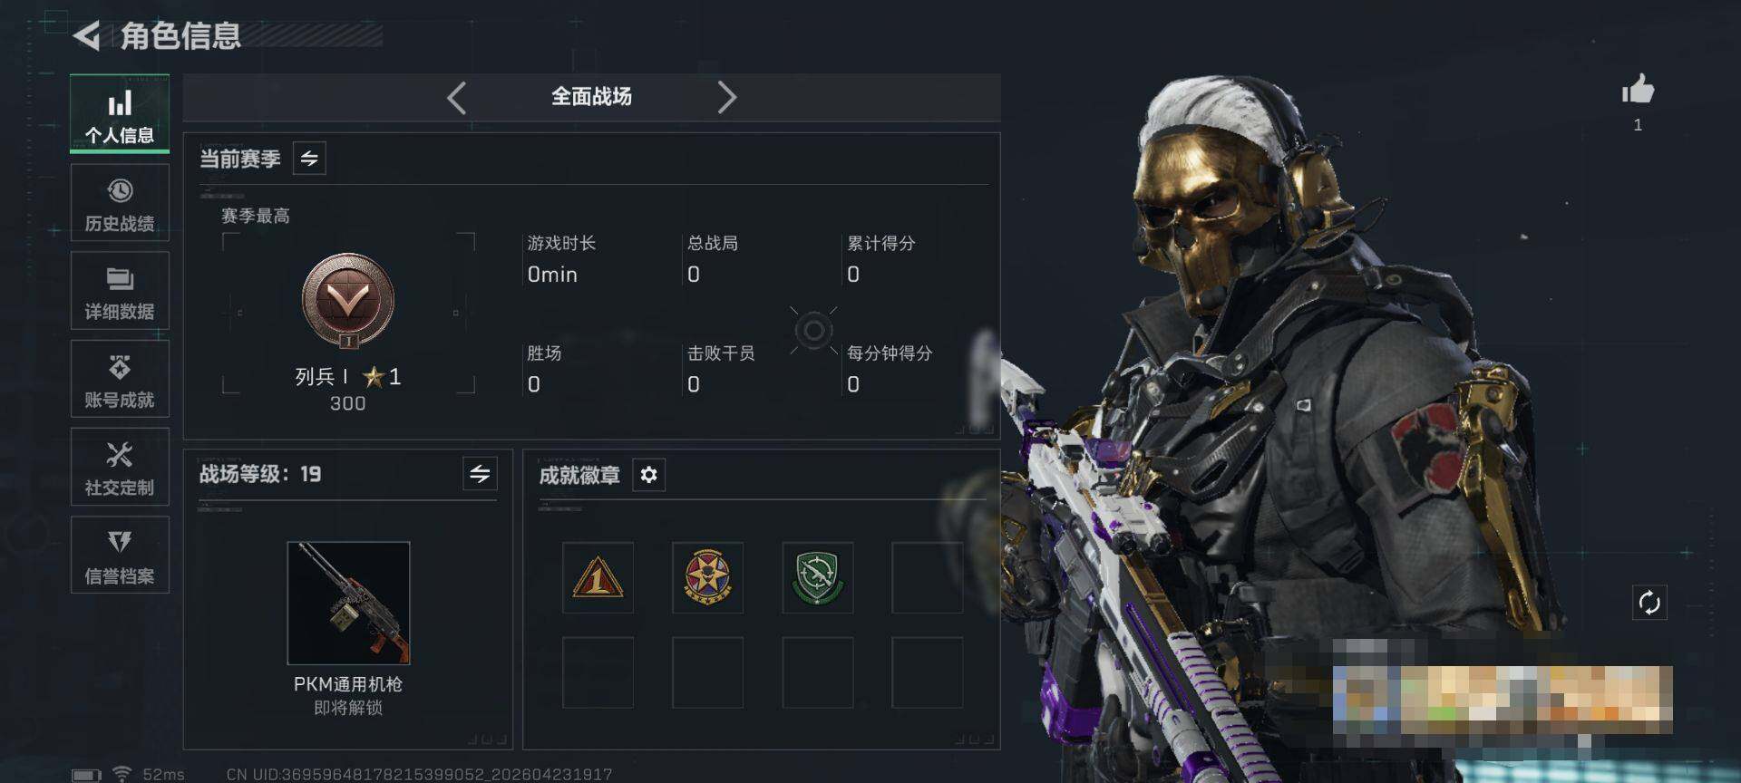Select the green shield rifle badge
Image resolution: width=1741 pixels, height=783 pixels.
[x=817, y=578]
